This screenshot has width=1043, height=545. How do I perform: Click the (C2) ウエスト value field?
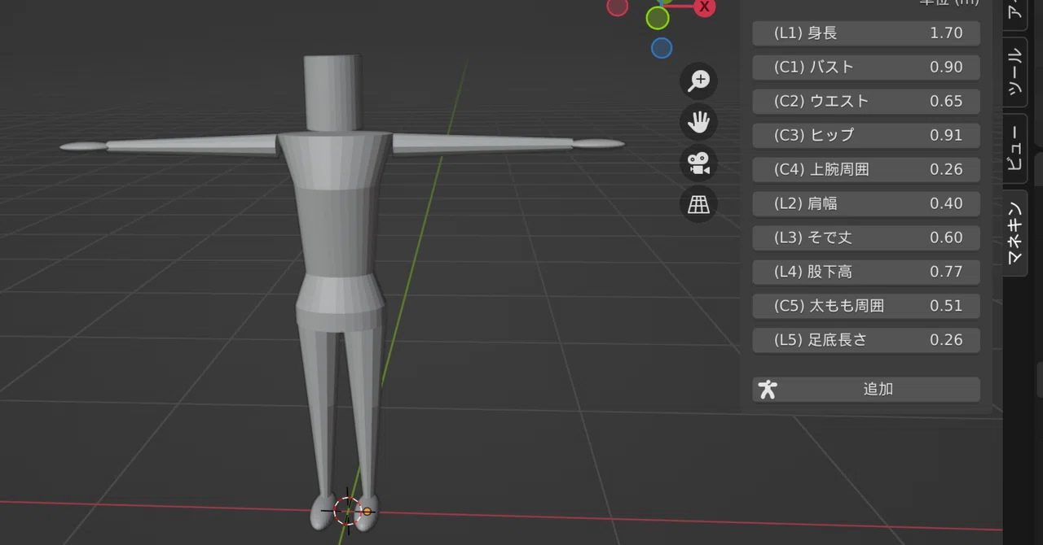(866, 101)
